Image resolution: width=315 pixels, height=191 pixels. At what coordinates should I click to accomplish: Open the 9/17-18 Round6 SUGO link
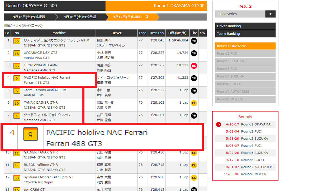pos(245,160)
